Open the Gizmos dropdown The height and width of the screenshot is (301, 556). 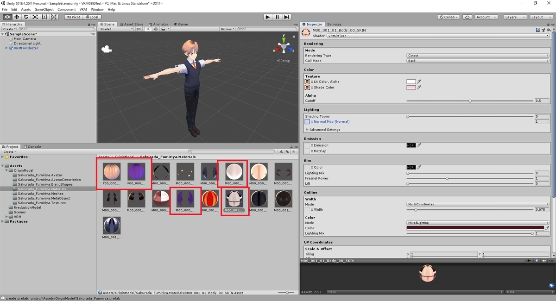(227, 29)
